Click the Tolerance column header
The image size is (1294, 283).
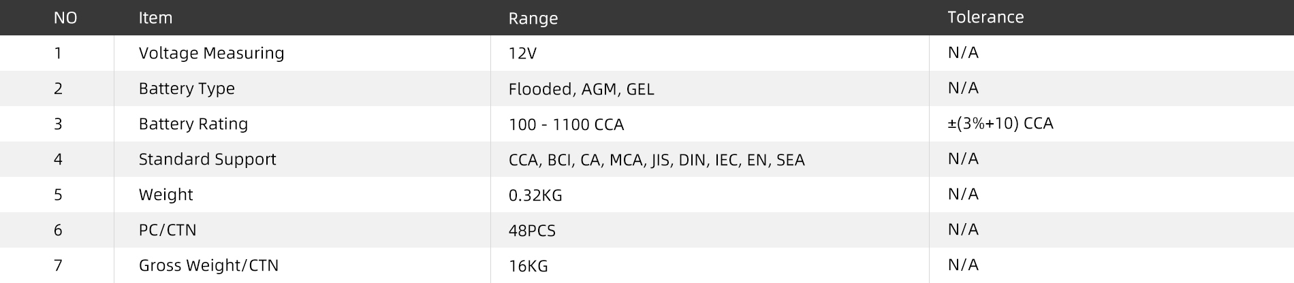[985, 18]
